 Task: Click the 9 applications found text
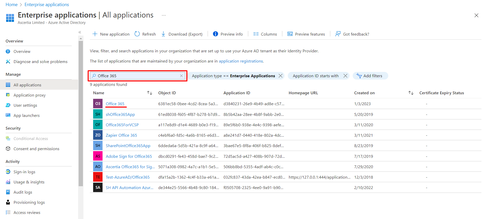click(x=108, y=84)
